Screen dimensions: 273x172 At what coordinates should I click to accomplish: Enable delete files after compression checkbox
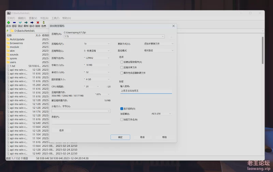[122, 73]
